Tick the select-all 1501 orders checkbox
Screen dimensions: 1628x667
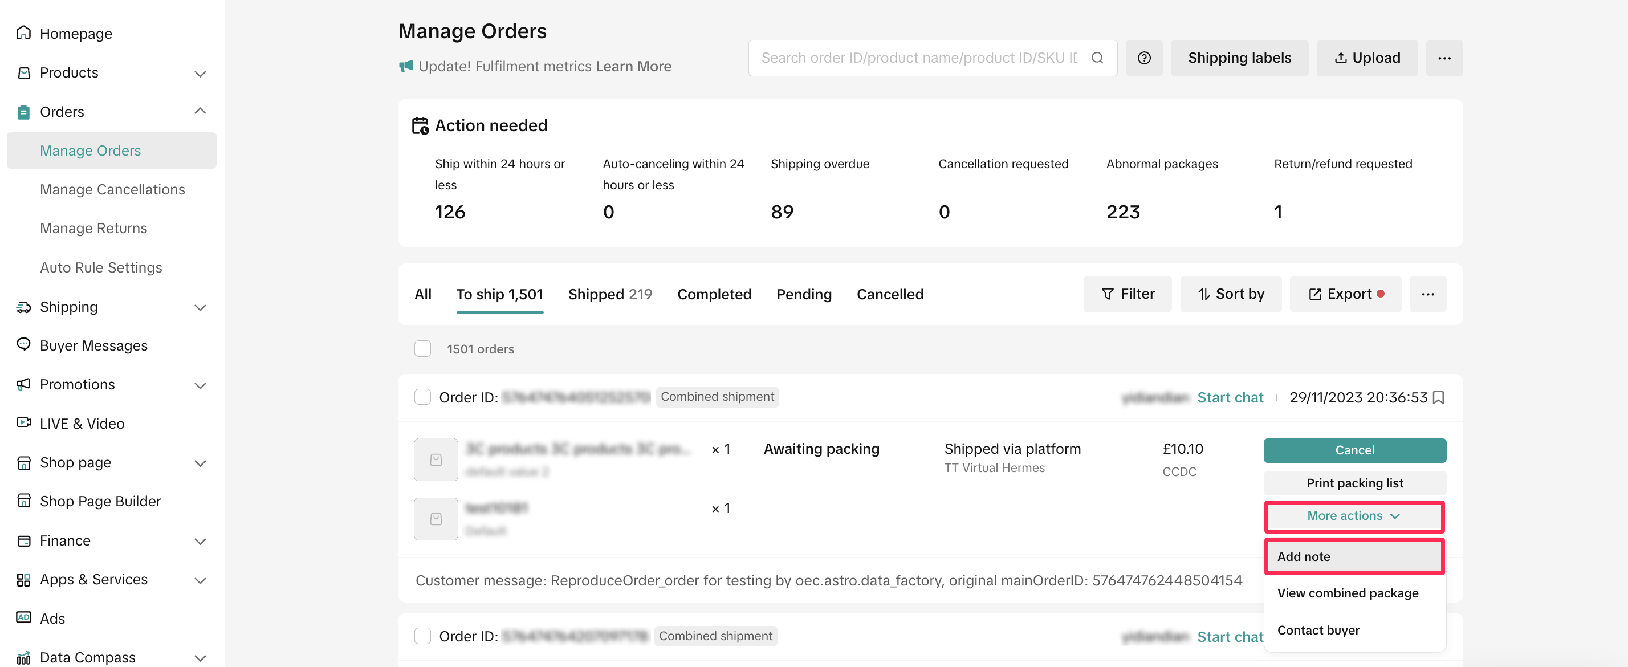tap(422, 348)
